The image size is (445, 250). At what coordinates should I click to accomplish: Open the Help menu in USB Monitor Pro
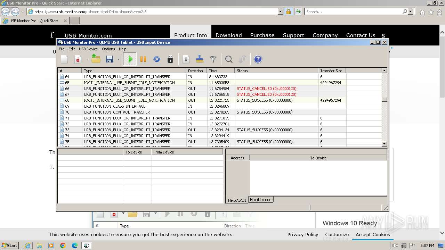pos(123,49)
